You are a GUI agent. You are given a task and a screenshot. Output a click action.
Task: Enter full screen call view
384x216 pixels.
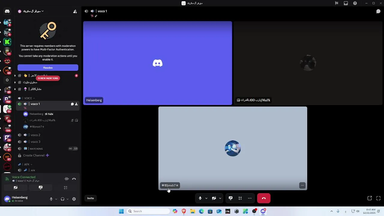(x=378, y=198)
